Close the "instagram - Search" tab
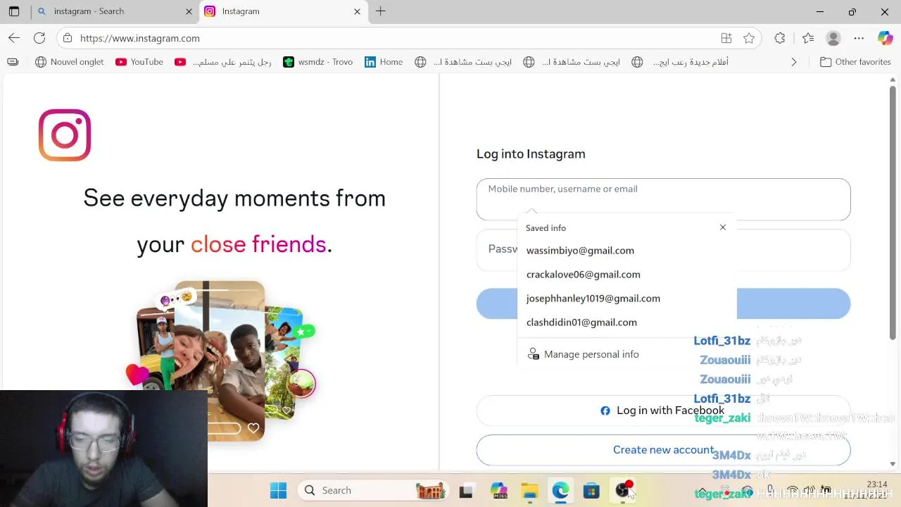Viewport: 901px width, 507px height. [x=189, y=11]
